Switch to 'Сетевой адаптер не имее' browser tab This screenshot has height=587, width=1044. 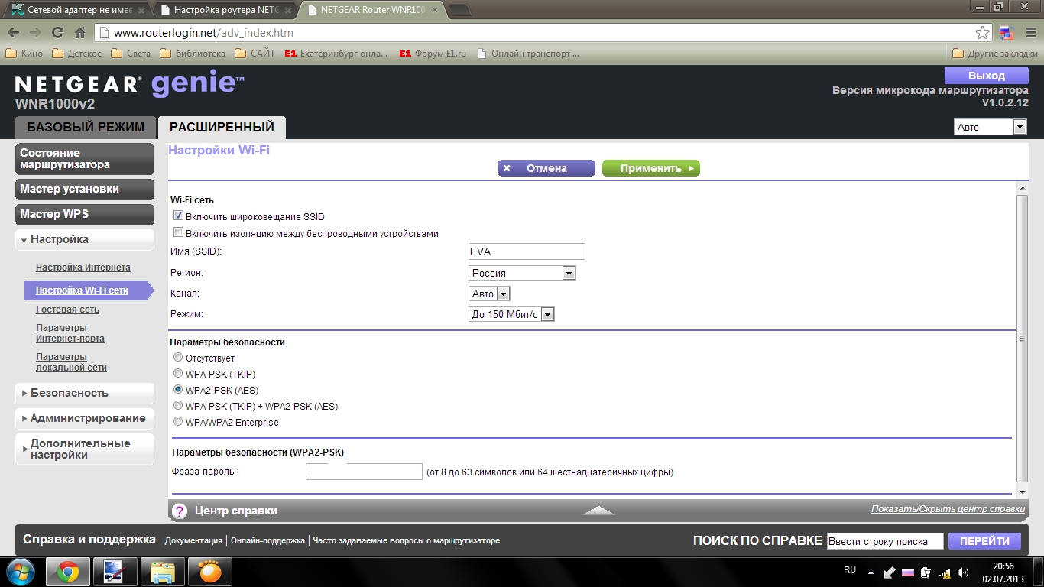click(76, 11)
